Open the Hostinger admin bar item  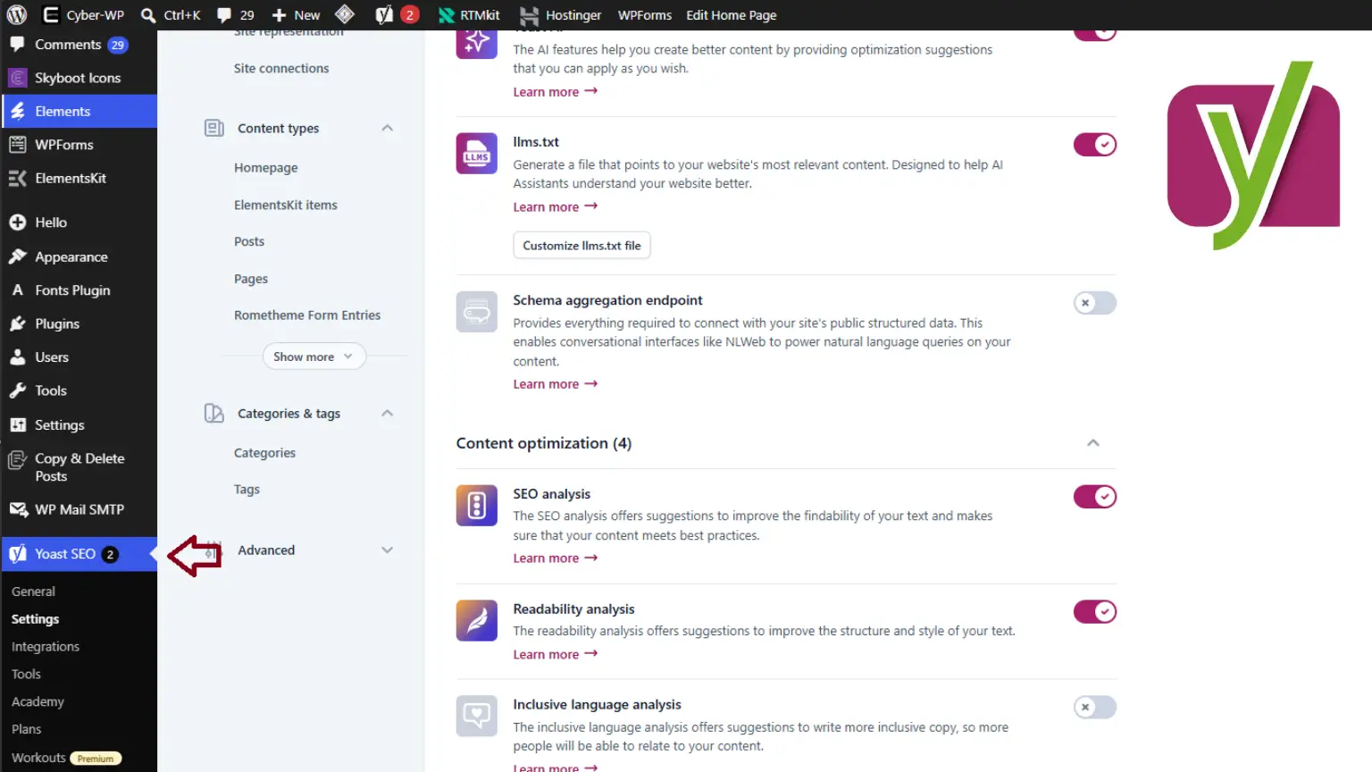(x=561, y=14)
